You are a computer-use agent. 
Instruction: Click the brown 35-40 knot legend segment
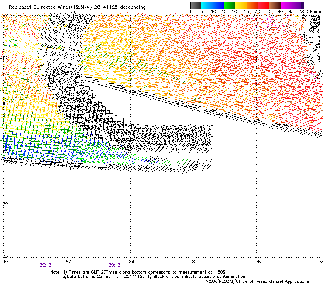click(x=275, y=5)
